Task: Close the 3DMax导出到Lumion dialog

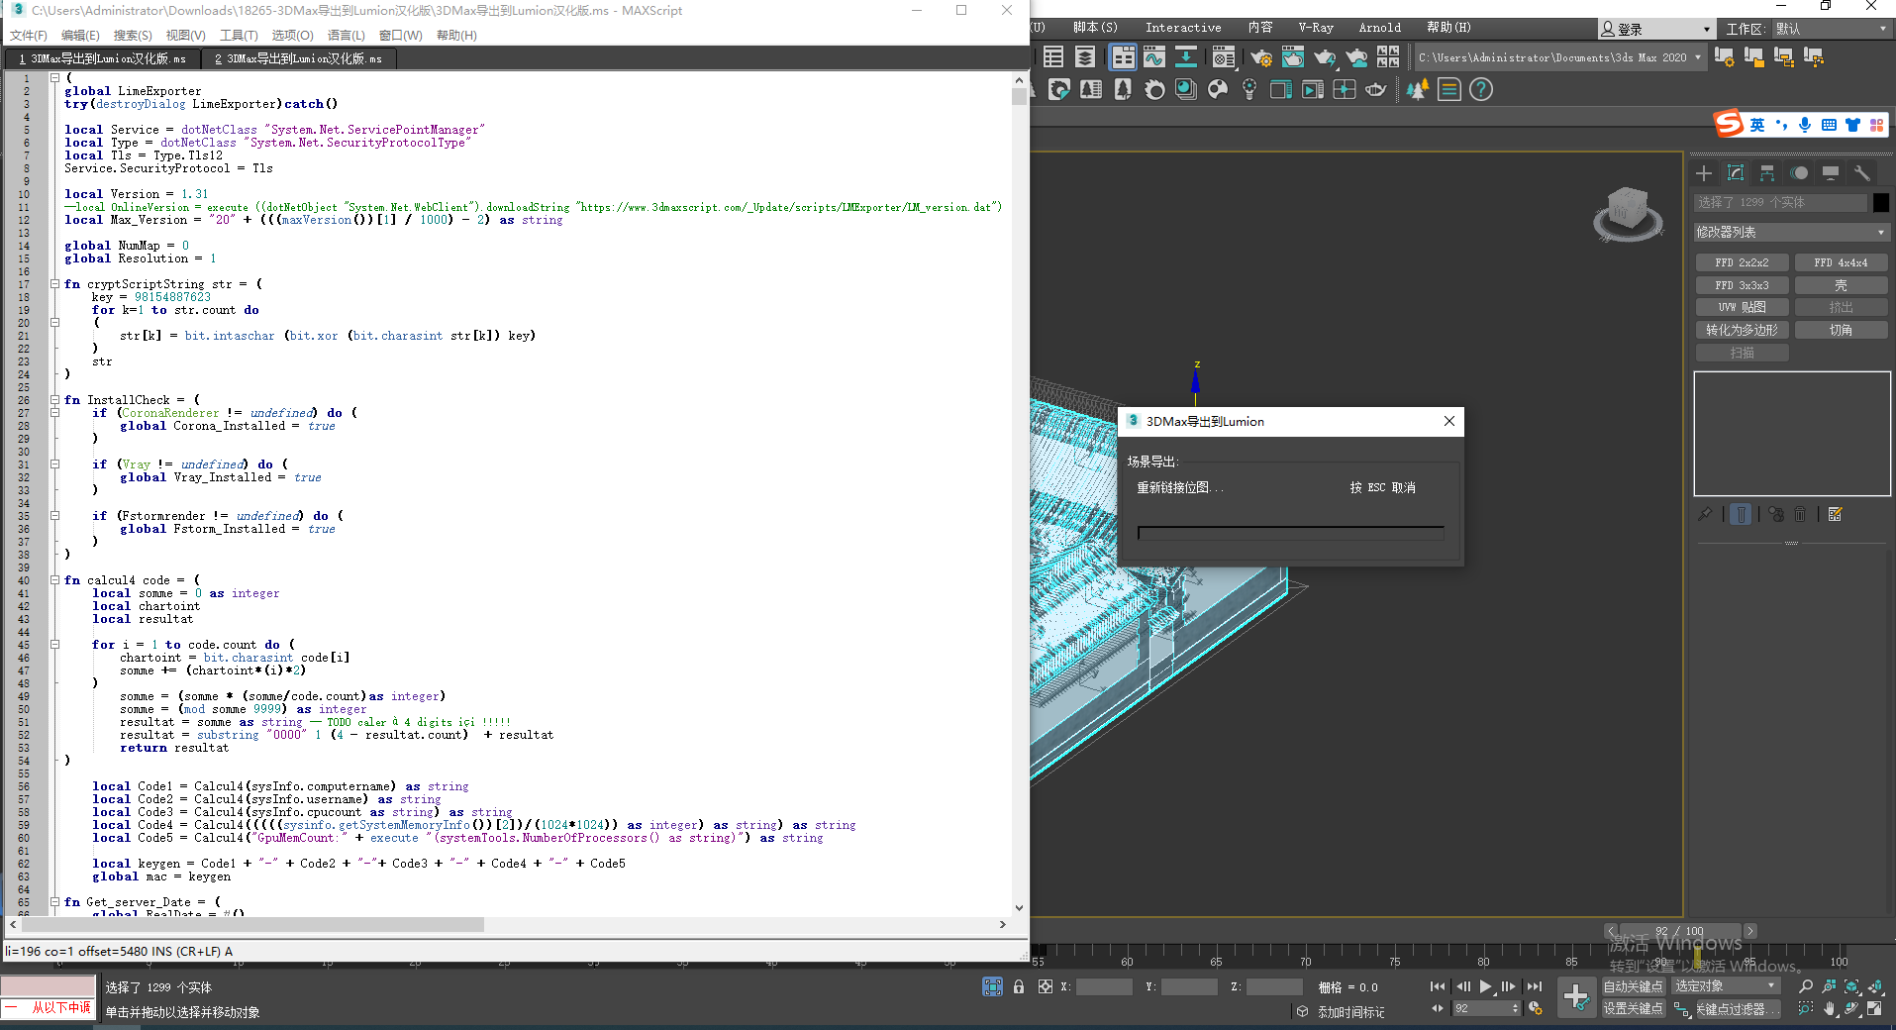Action: coord(1448,421)
